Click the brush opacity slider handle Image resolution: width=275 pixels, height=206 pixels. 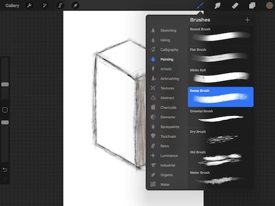(5, 123)
